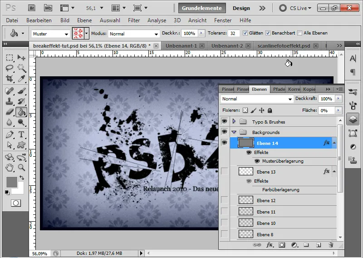Screen dimensions: 363x258
Task: Toggle the Glätten checkbox
Action: [245, 33]
